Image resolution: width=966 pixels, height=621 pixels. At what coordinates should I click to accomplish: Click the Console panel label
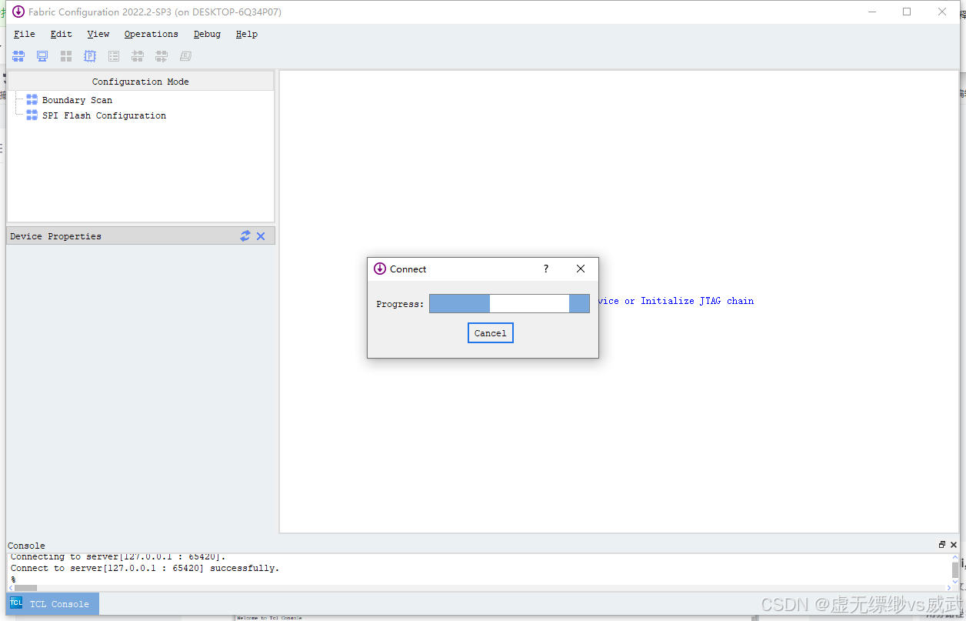point(26,546)
